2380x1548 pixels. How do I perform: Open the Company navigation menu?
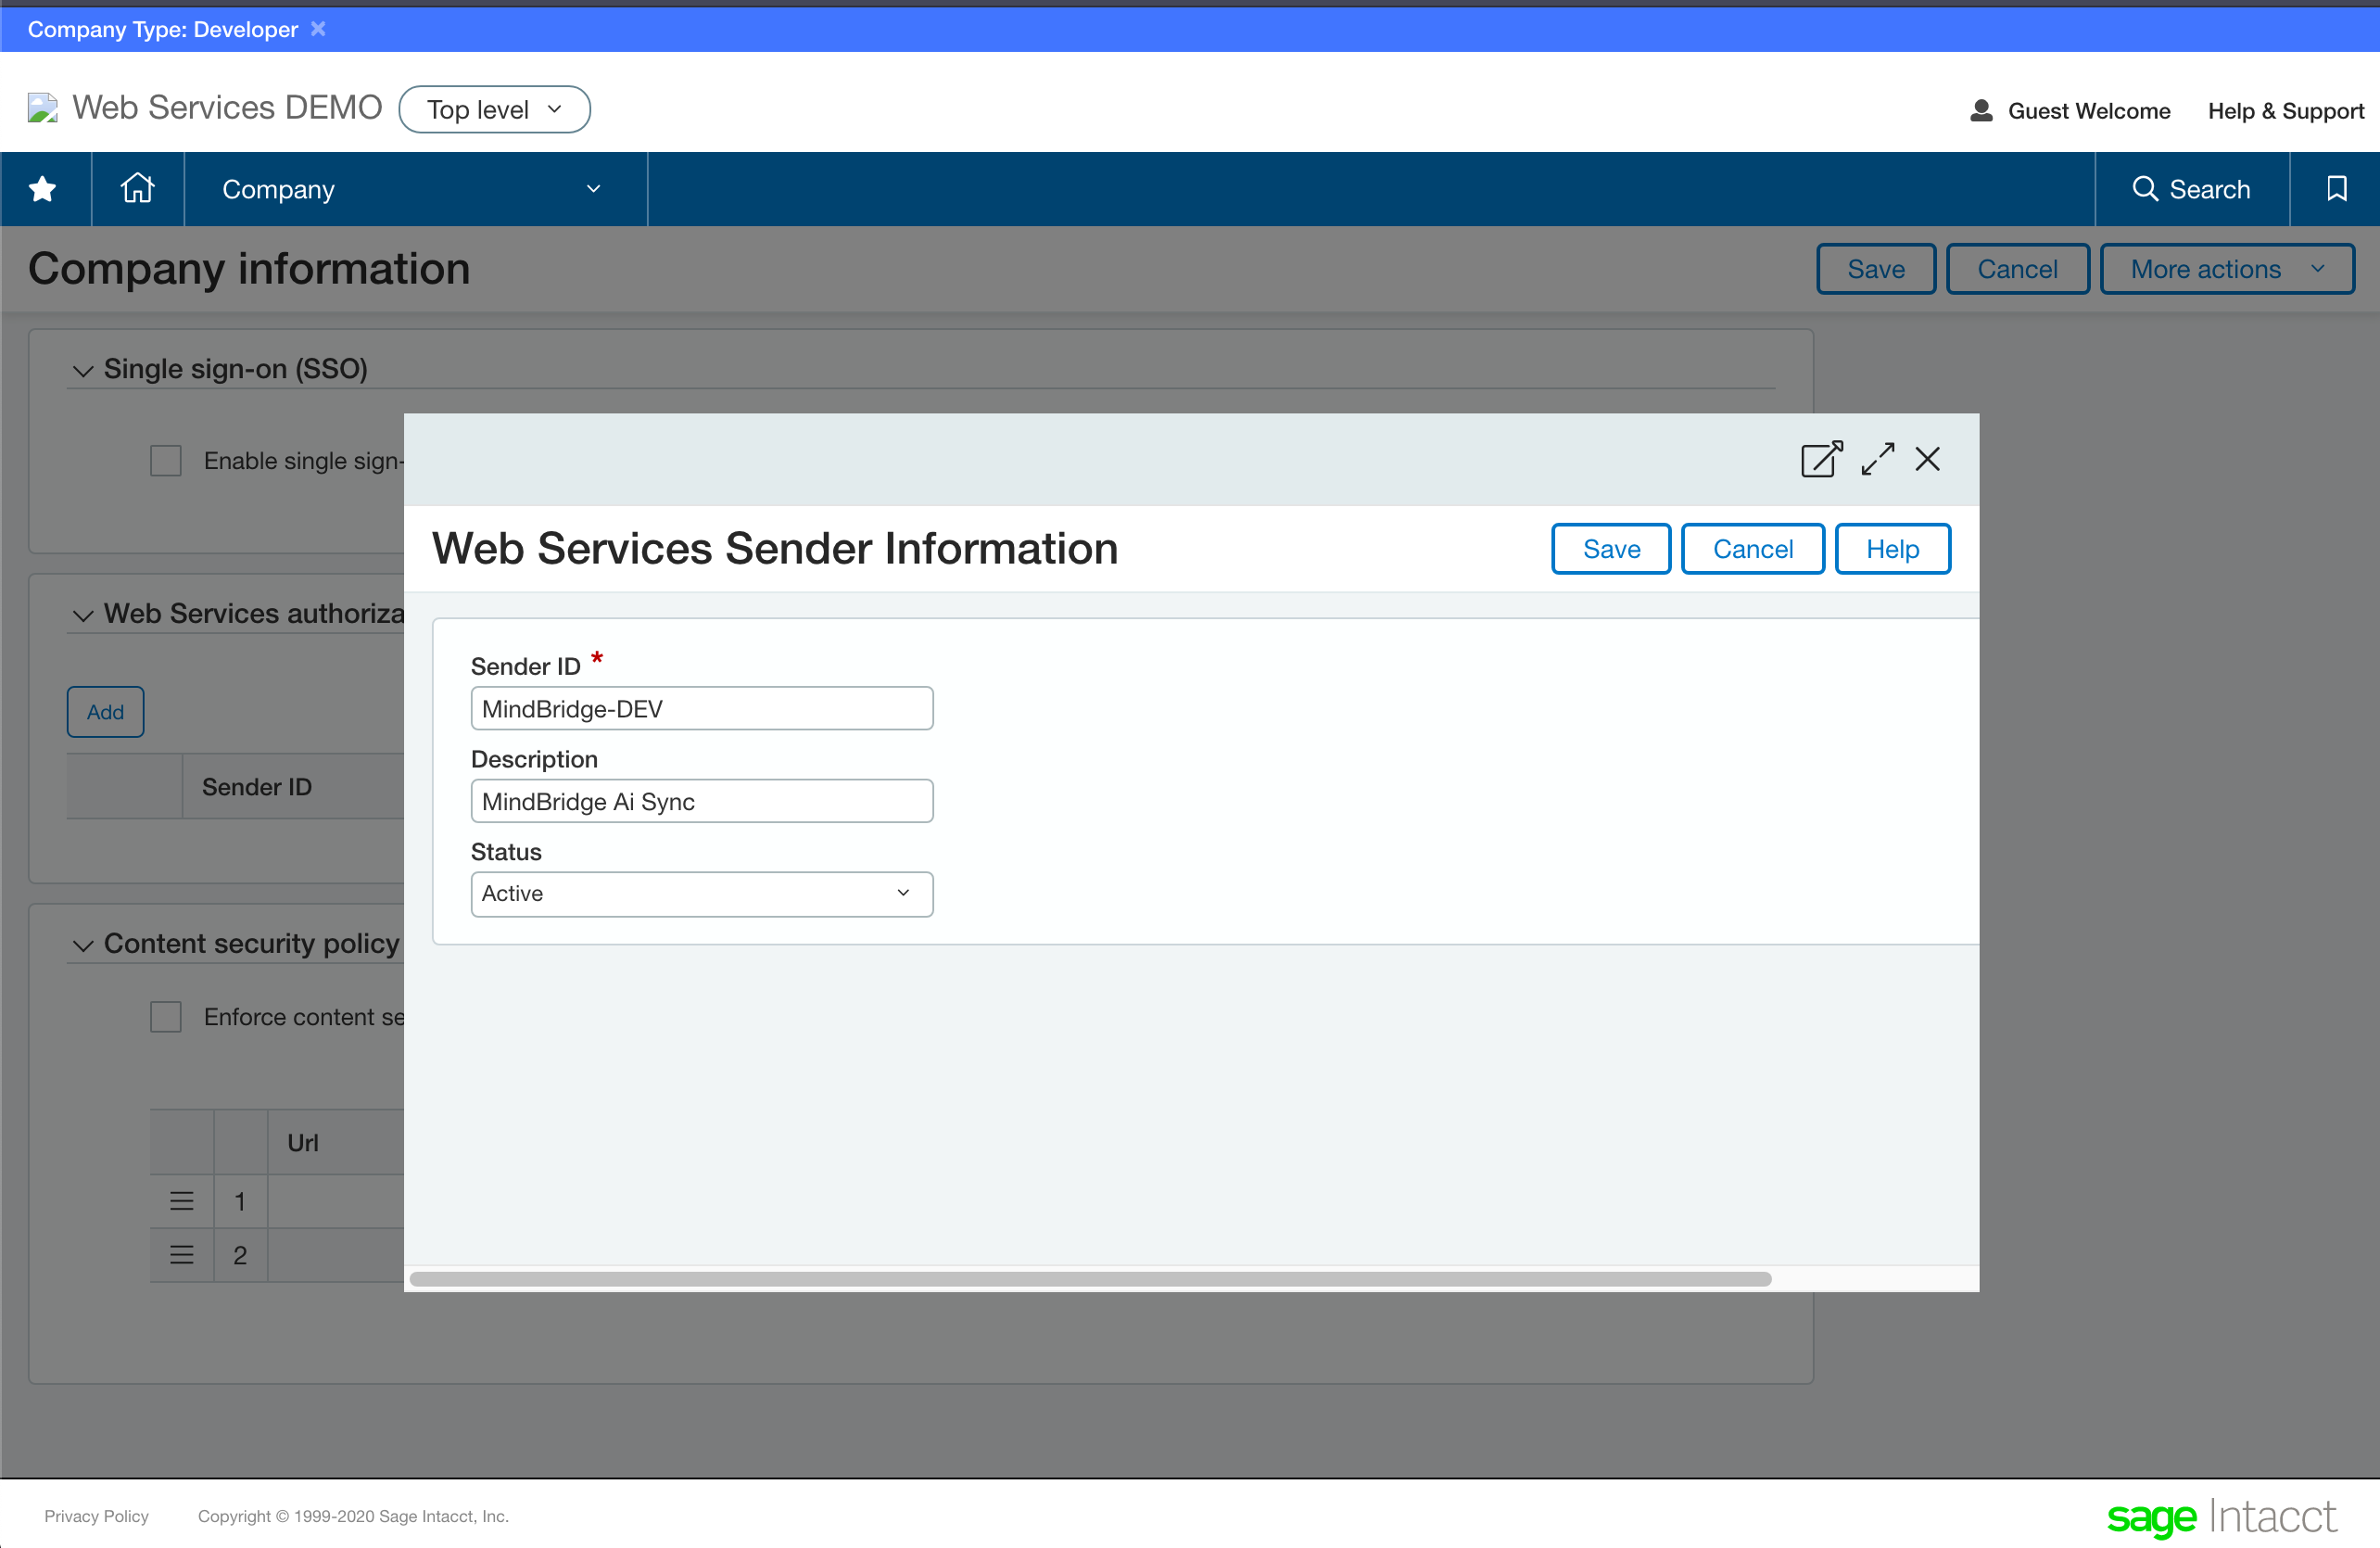415,189
